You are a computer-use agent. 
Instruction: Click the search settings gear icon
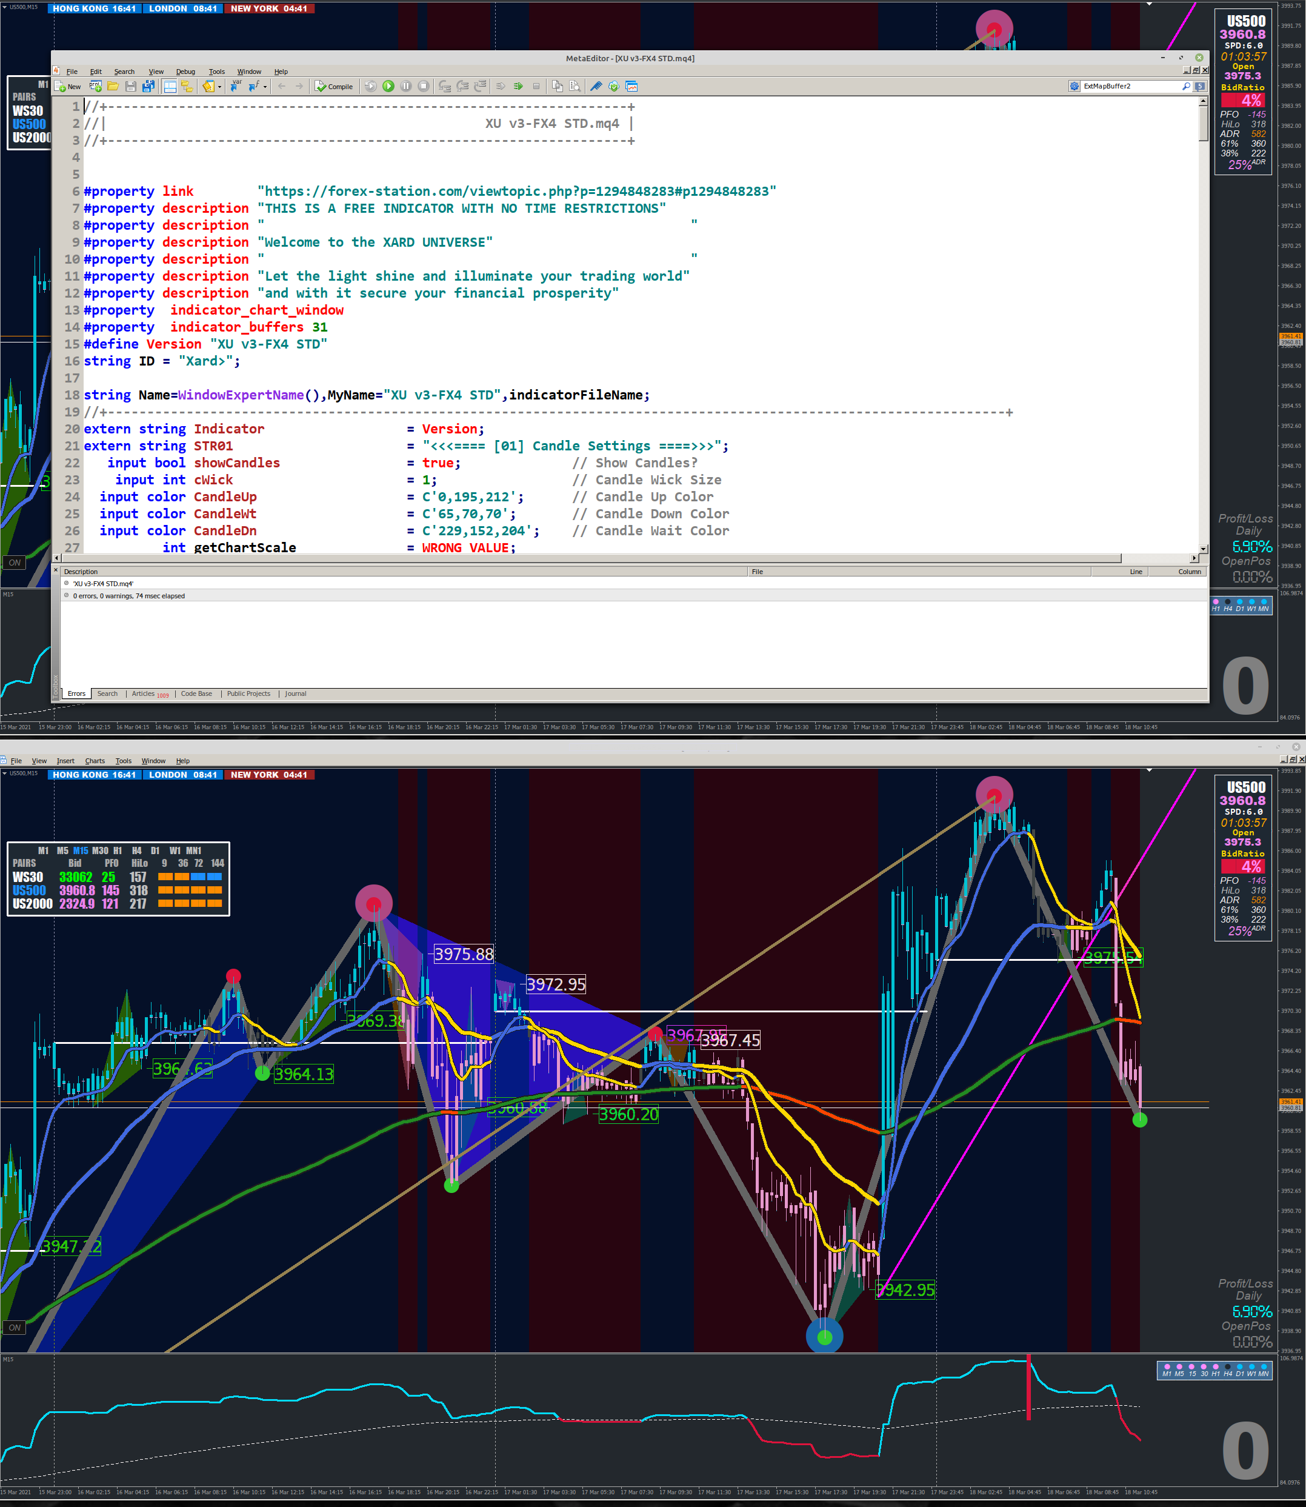(1074, 86)
